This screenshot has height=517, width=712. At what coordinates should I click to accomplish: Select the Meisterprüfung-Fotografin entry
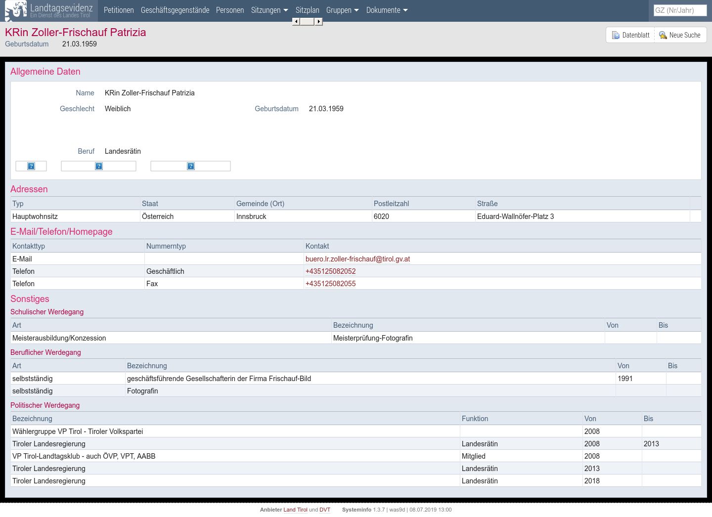[x=468, y=338]
